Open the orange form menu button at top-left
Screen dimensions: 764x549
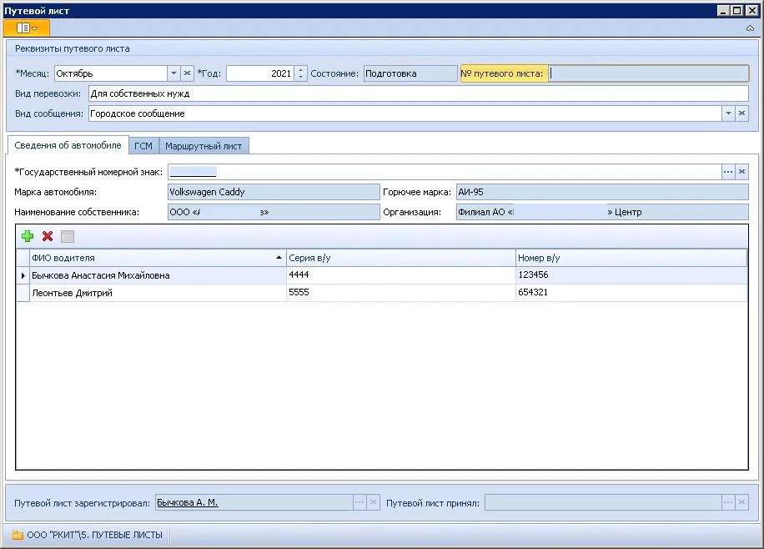click(x=27, y=28)
